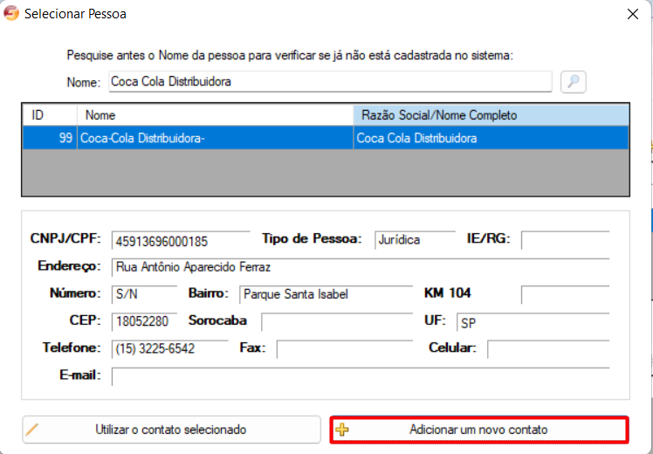Click the empty E-mail field
The image size is (653, 454).
(361, 376)
